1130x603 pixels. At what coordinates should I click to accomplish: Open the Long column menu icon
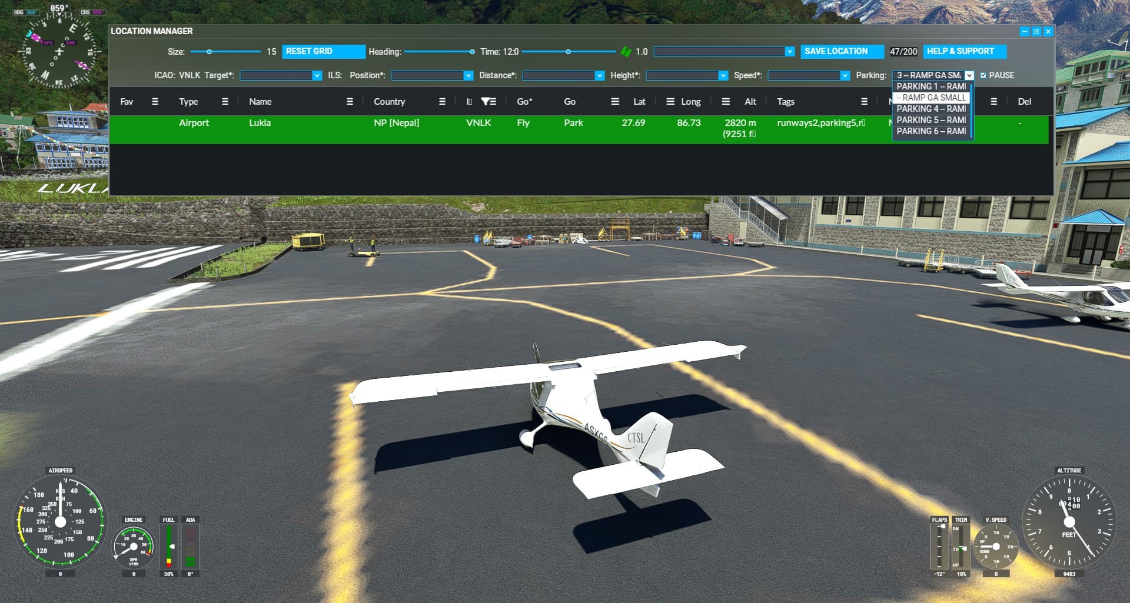tap(670, 102)
